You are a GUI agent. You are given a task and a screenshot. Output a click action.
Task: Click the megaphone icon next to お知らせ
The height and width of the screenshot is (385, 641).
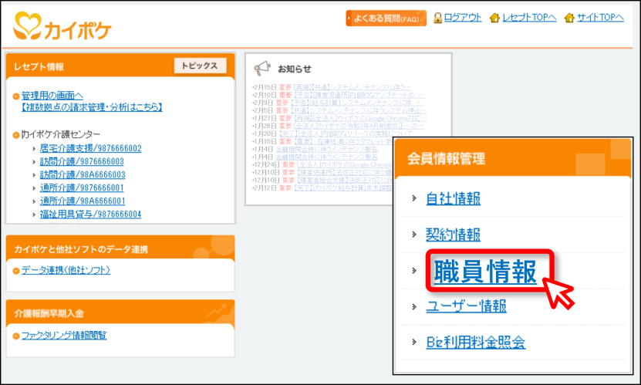pyautogui.click(x=262, y=68)
